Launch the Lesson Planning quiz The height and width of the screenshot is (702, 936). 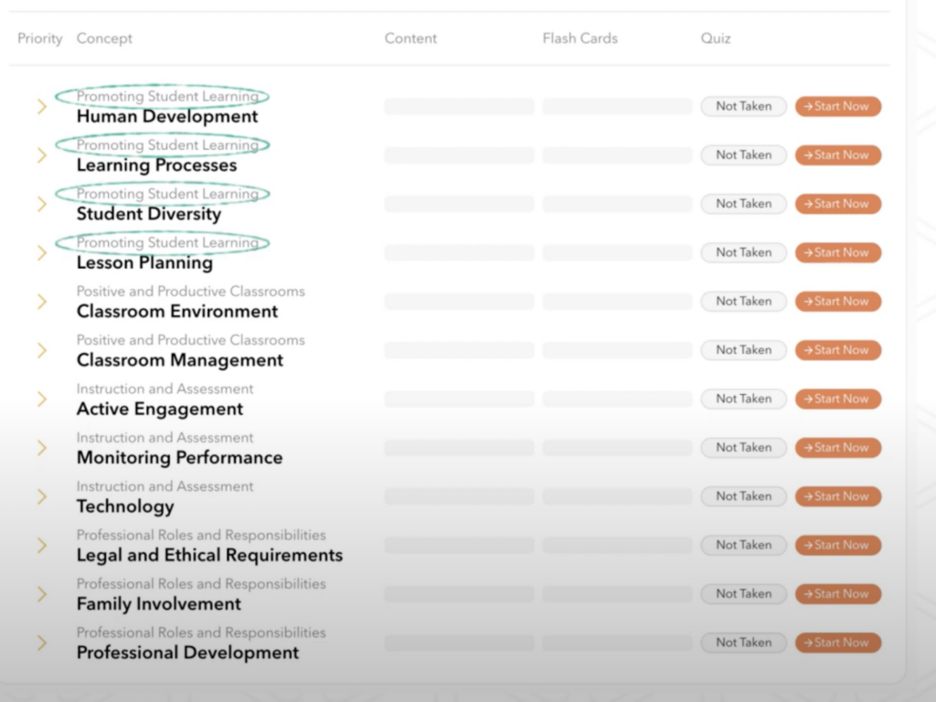pyautogui.click(x=837, y=252)
